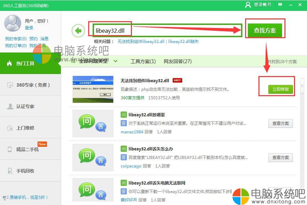307x205 pixels.
Task: Click the user avatar picture
Action: [13, 23]
